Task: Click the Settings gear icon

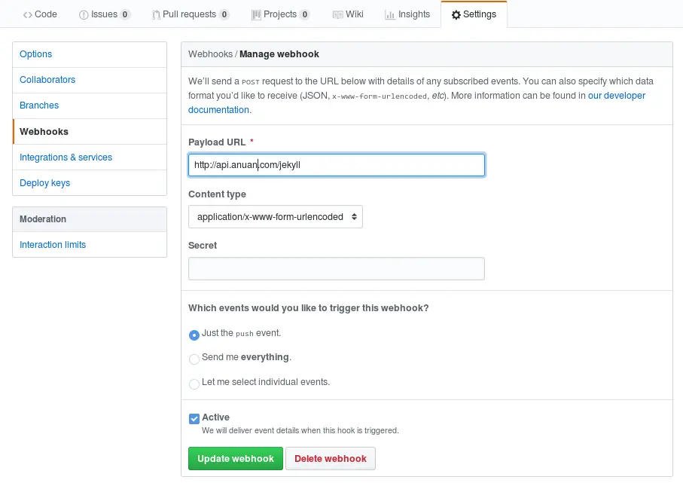Action: tap(456, 14)
